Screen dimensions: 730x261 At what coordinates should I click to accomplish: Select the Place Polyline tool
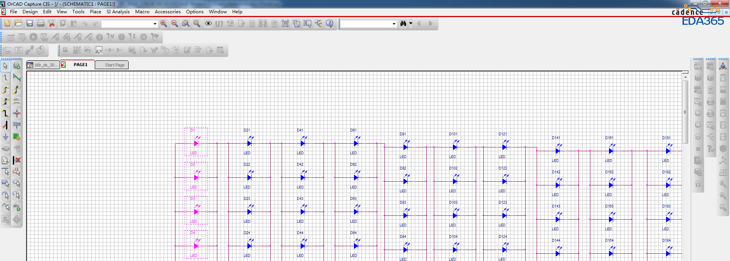click(17, 172)
